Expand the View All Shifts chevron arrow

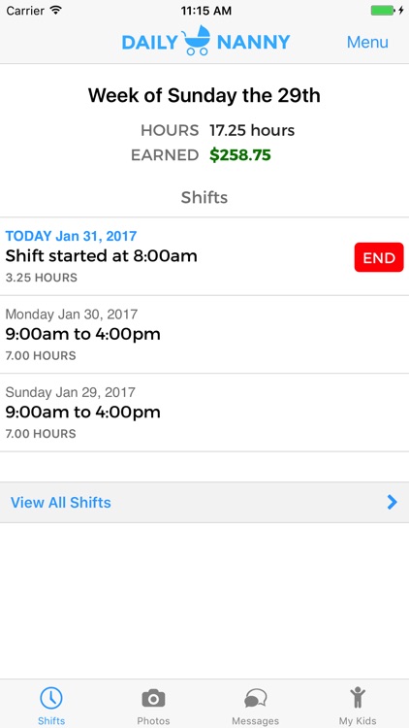click(393, 503)
